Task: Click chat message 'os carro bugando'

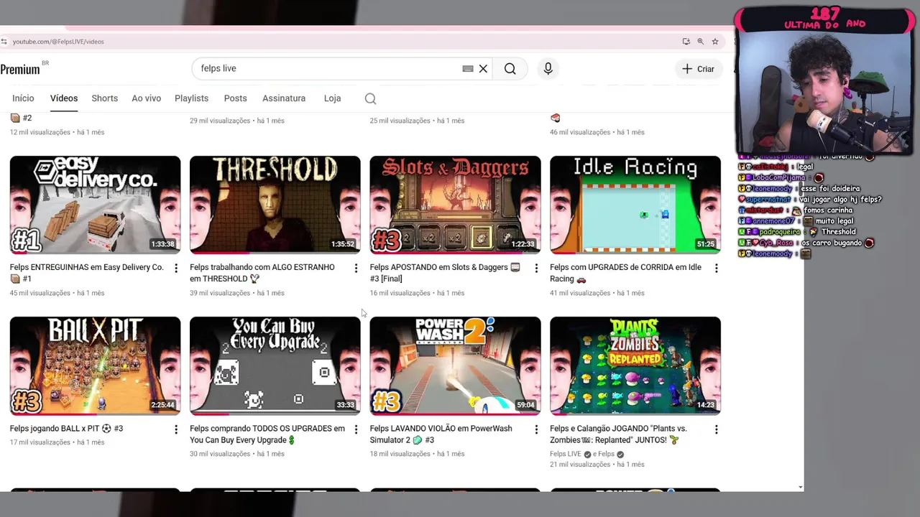Action: pos(832,243)
